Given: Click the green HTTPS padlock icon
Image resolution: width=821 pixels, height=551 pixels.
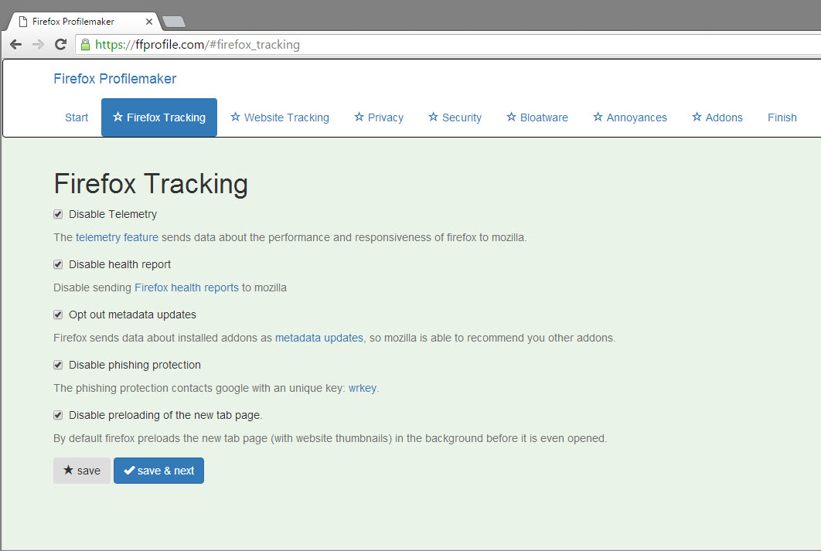Looking at the screenshot, I should click(85, 45).
